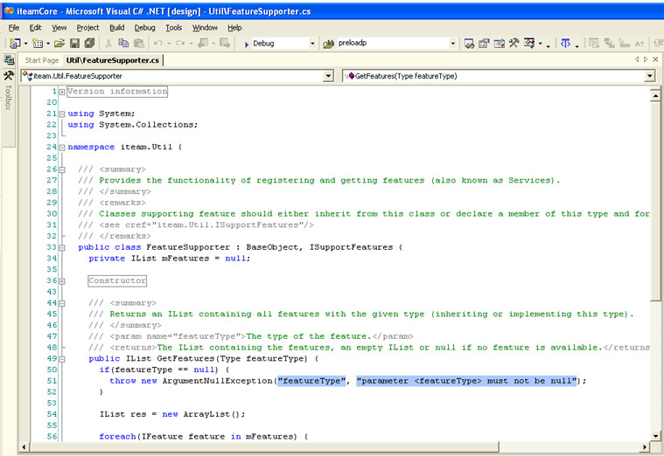Viewport: 664px width, 456px height.
Task: Click the vertical scrollbar up arrow
Action: pos(655,96)
